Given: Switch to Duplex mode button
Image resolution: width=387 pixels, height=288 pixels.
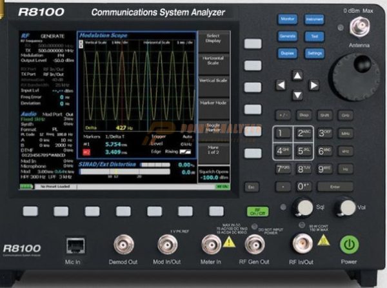Looking at the screenshot, I should [288, 53].
